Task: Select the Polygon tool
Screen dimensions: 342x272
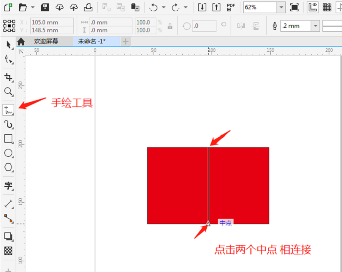Action: [x=8, y=167]
